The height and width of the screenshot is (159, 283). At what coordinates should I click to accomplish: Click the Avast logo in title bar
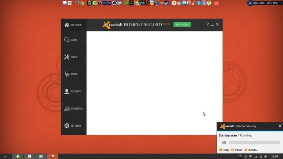click(112, 25)
